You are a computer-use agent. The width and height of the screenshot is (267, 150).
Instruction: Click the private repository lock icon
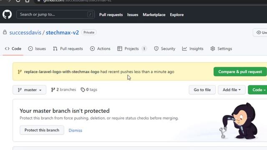(5, 32)
